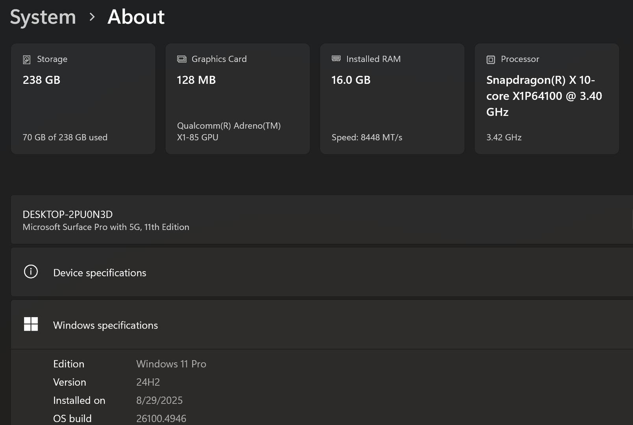Viewport: 633px width, 425px height.
Task: Click the Version label
Action: click(70, 382)
